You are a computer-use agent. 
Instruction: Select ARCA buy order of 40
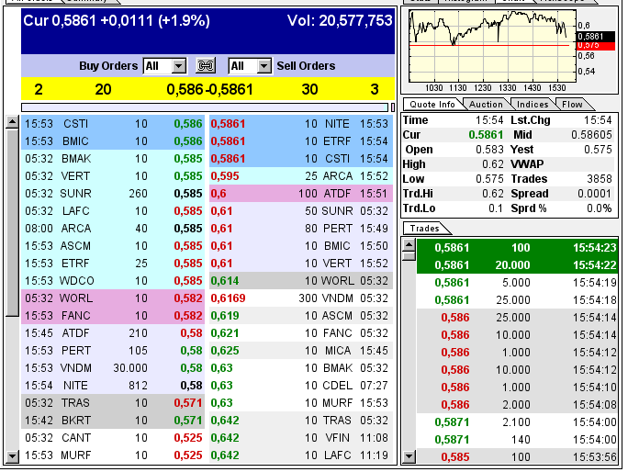point(115,229)
